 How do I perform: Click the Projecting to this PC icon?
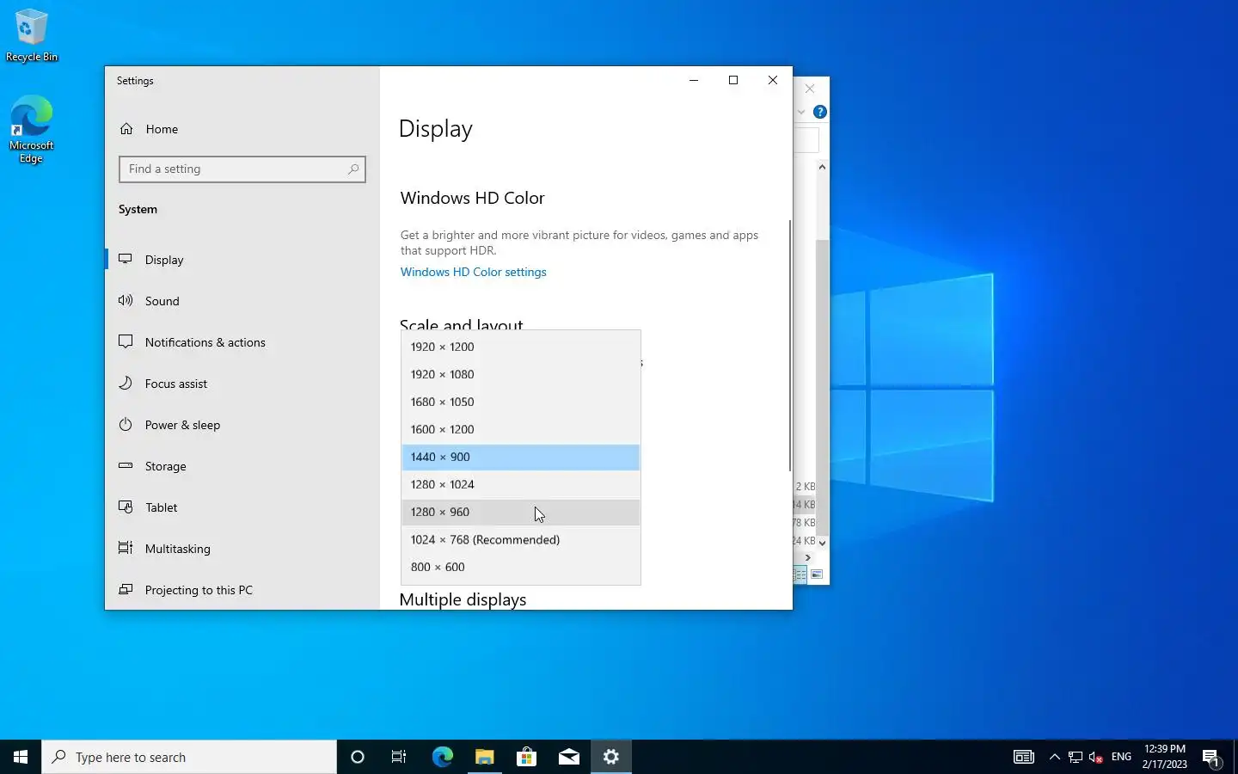[x=126, y=589]
